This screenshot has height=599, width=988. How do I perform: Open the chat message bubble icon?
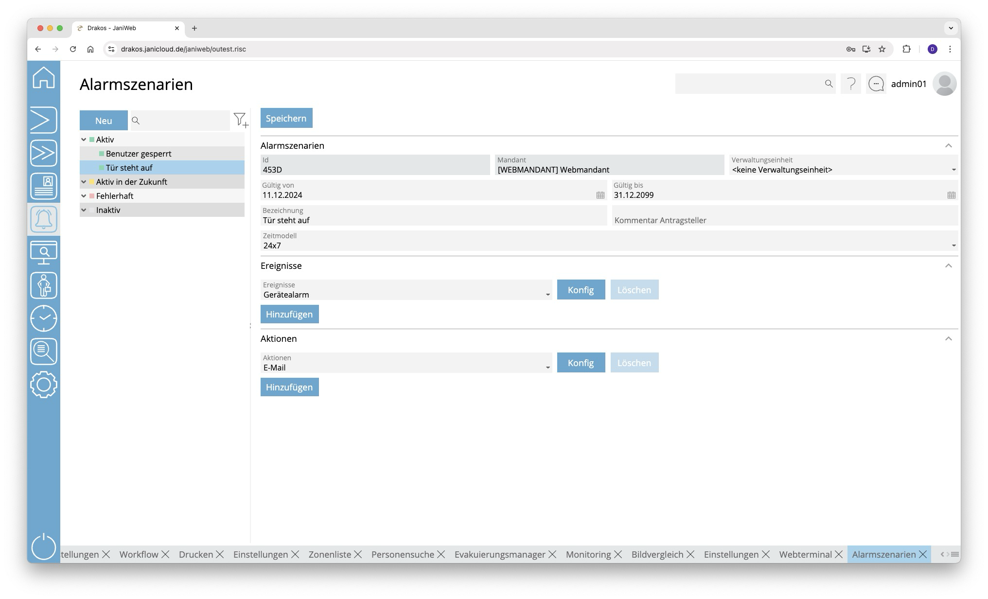876,84
